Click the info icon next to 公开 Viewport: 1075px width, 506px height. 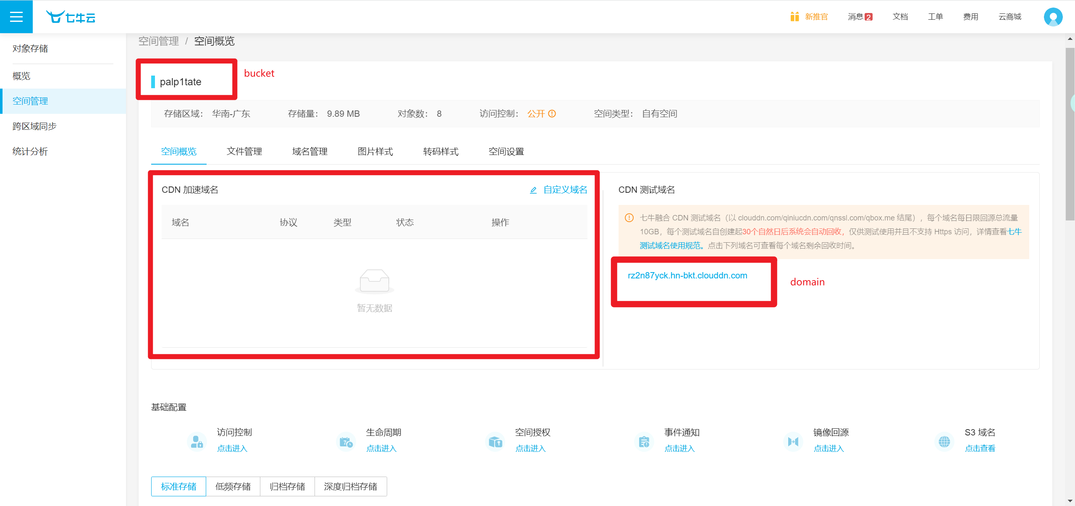click(x=552, y=114)
